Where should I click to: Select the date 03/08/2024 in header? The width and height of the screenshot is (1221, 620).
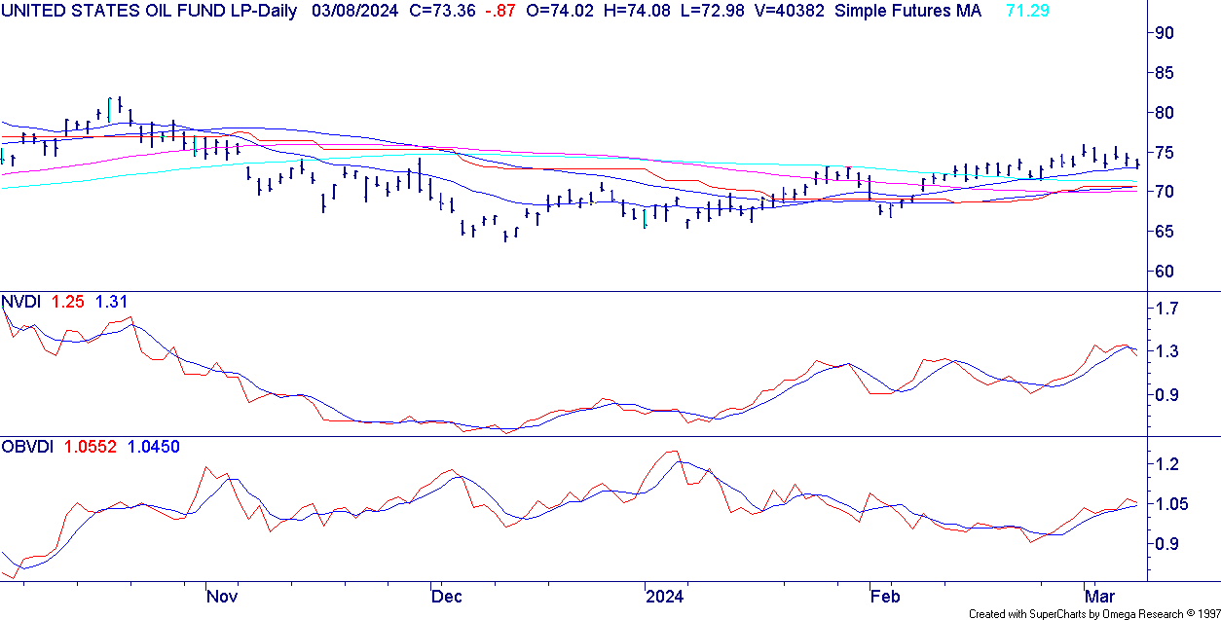(355, 10)
